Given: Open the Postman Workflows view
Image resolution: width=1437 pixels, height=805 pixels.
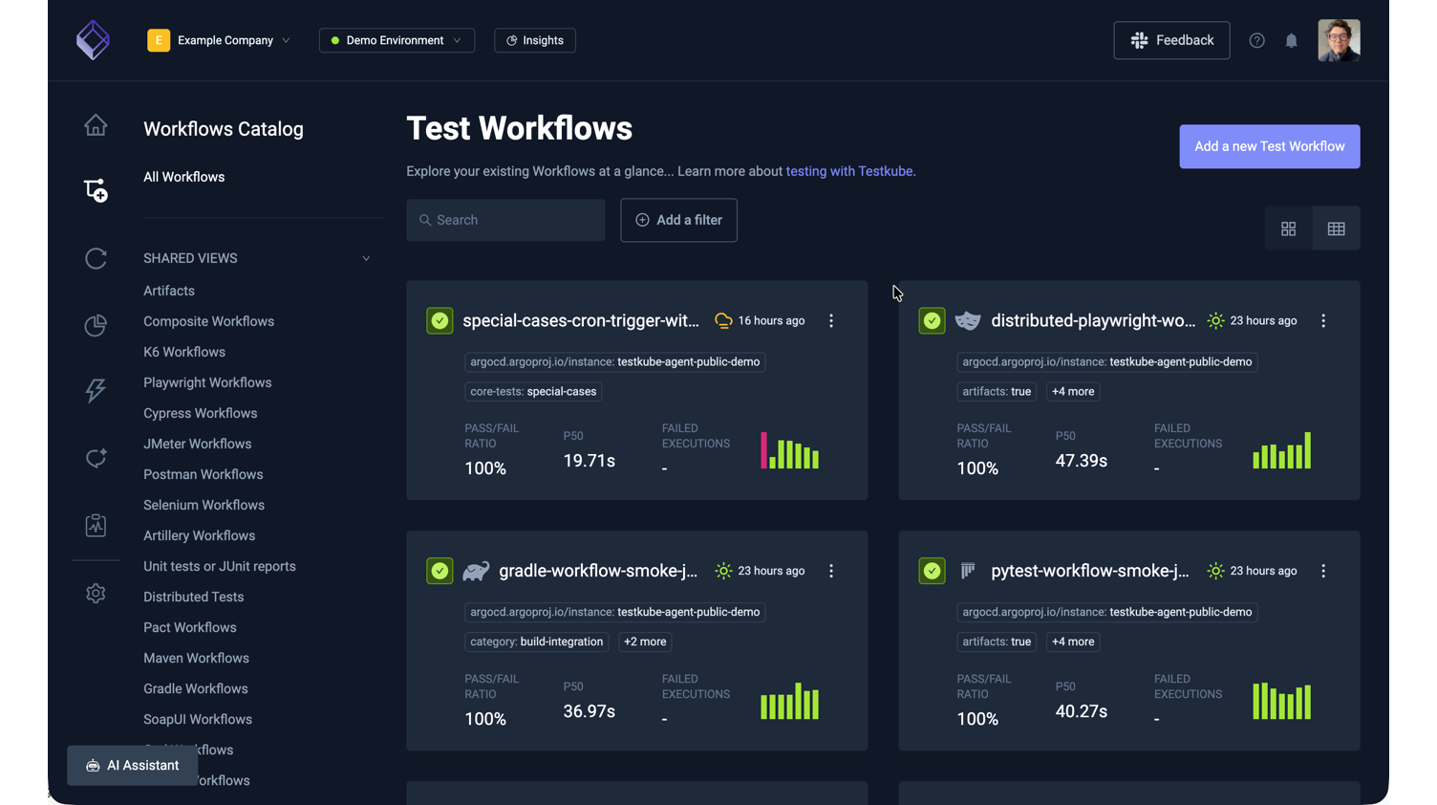Looking at the screenshot, I should click(x=204, y=474).
